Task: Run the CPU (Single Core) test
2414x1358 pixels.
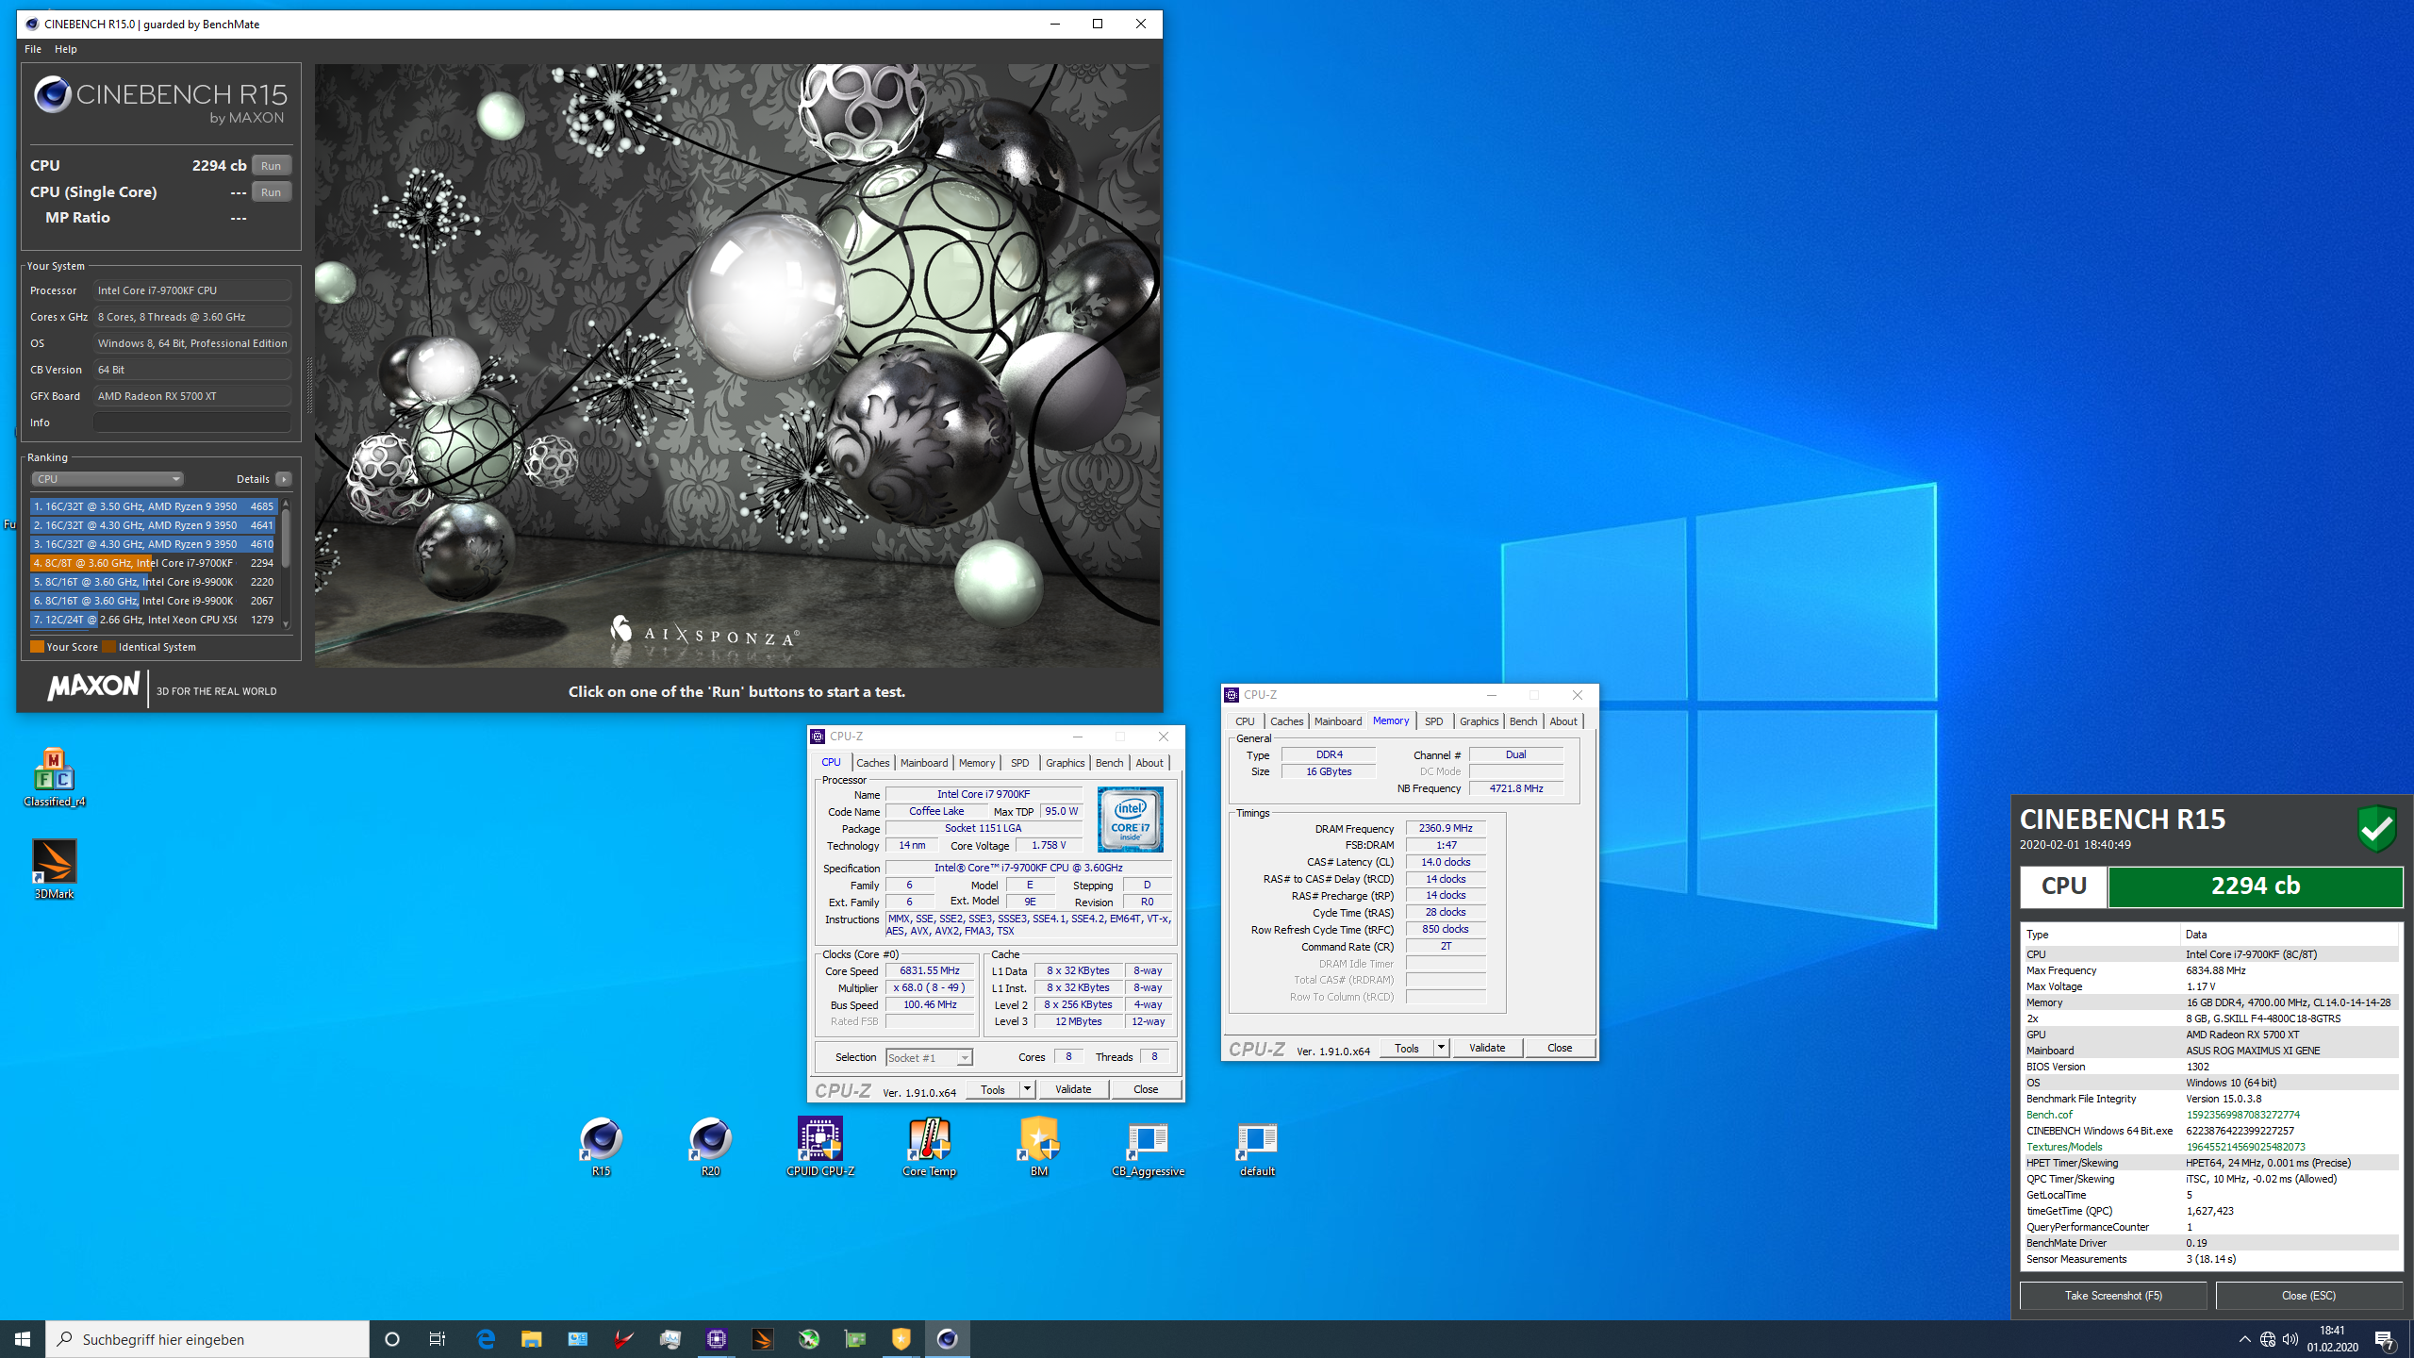Action: tap(271, 192)
